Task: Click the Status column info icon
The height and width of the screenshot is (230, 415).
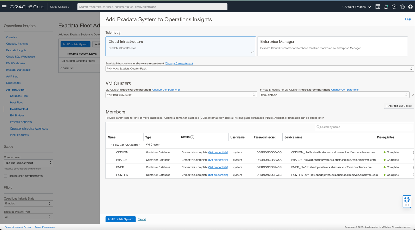Action: 192,137
